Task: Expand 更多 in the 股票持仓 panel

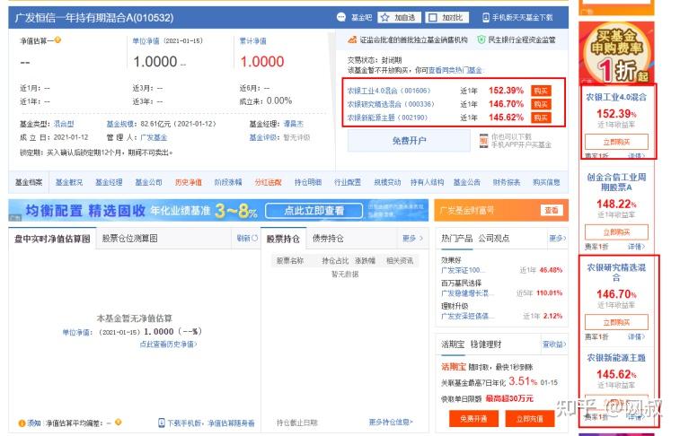Action: pos(412,238)
